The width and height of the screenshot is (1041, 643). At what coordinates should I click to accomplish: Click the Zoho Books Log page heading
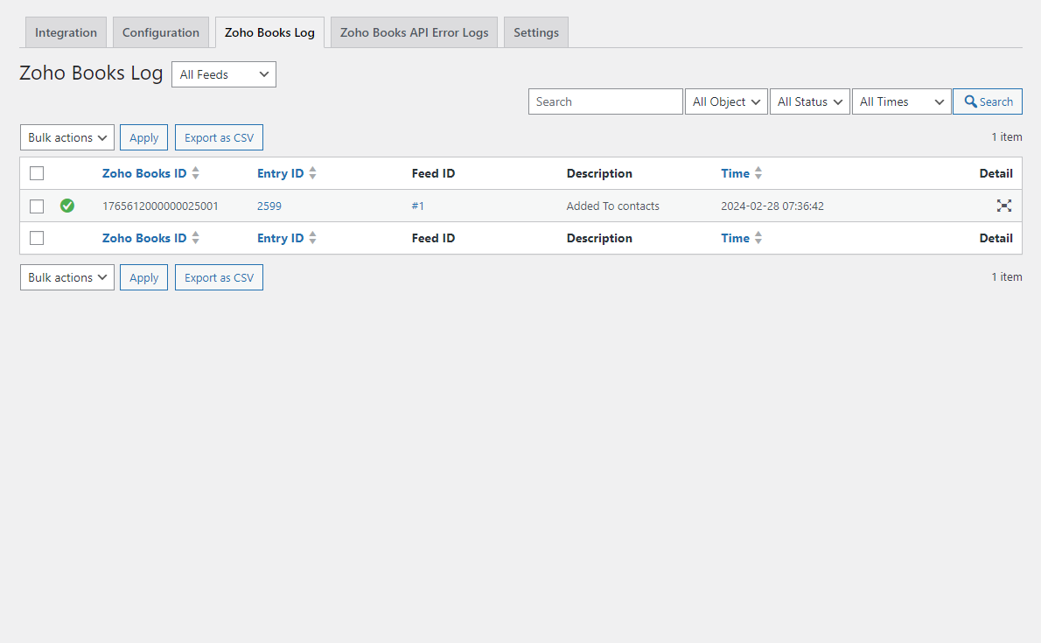pos(91,73)
